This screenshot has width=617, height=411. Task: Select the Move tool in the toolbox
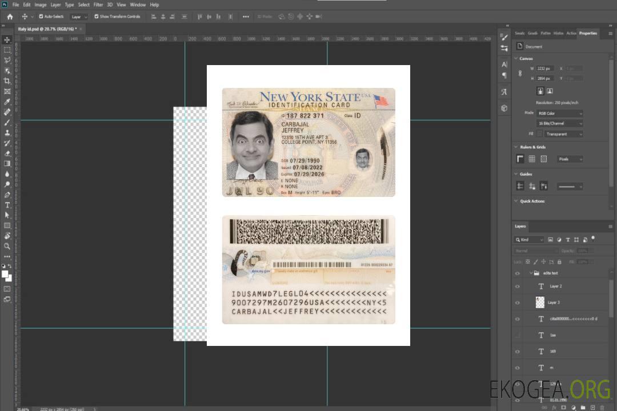[x=7, y=40]
